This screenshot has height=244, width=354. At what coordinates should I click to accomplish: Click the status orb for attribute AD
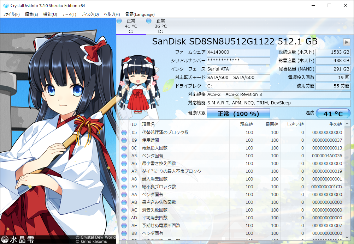[x=124, y=218]
